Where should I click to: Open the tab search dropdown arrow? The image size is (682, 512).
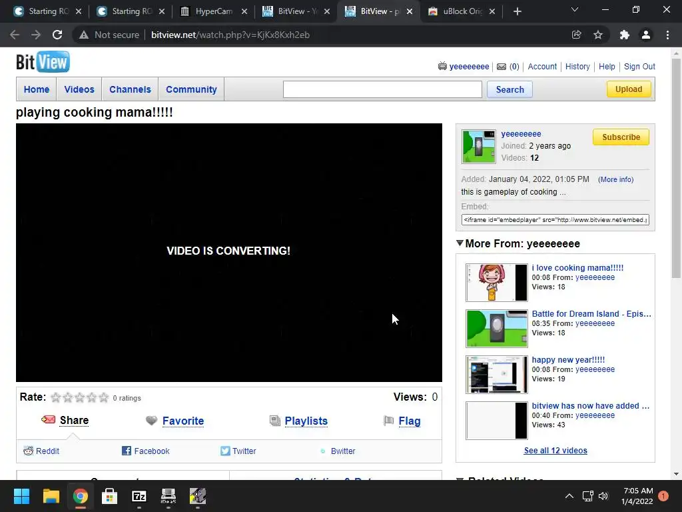point(575,9)
